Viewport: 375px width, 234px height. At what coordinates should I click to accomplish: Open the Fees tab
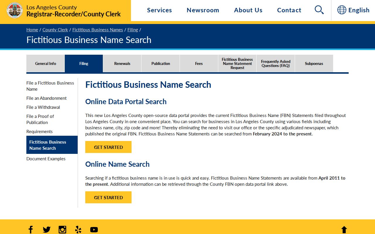tap(199, 63)
